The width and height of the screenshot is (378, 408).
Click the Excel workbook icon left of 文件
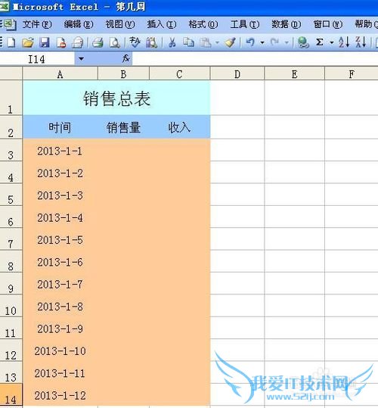(9, 24)
